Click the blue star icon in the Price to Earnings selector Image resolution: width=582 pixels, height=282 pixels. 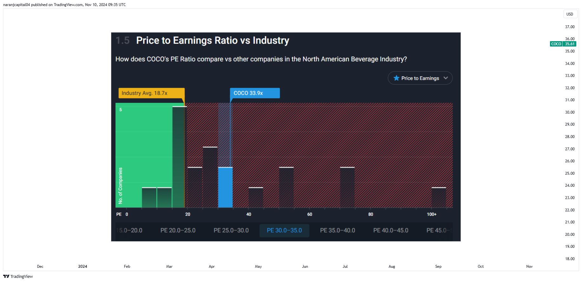pyautogui.click(x=396, y=78)
